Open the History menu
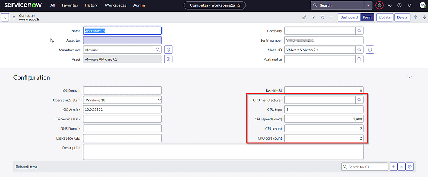 pyautogui.click(x=91, y=5)
